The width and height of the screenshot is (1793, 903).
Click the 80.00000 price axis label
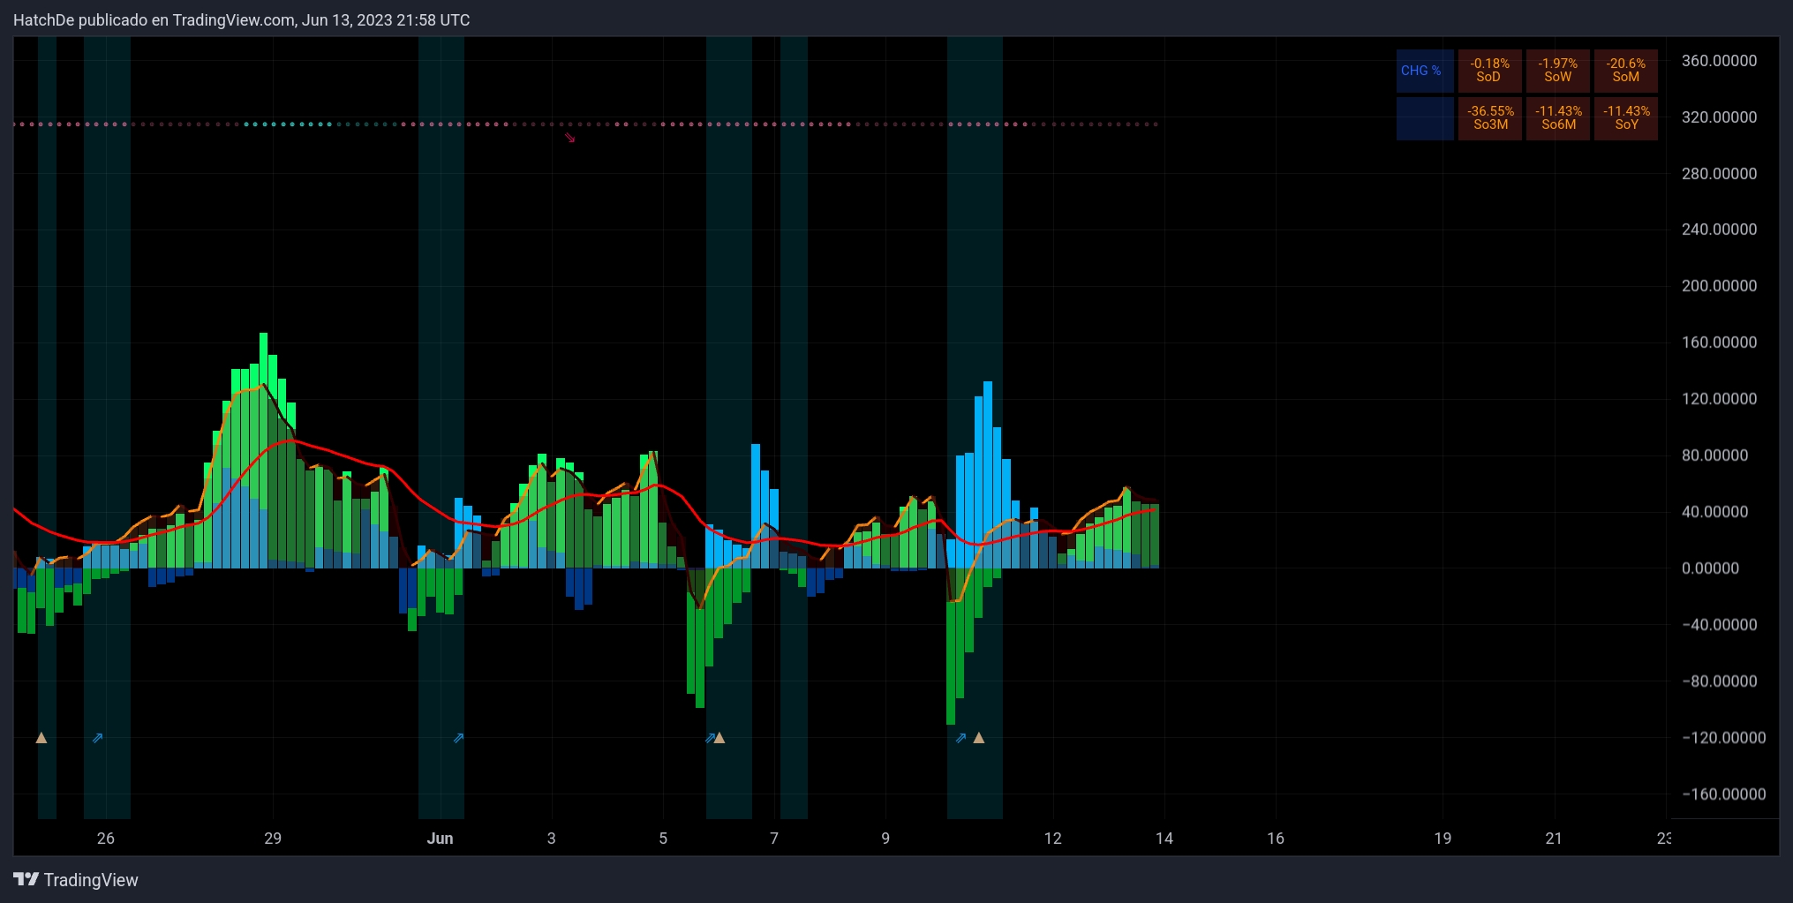pos(1714,455)
